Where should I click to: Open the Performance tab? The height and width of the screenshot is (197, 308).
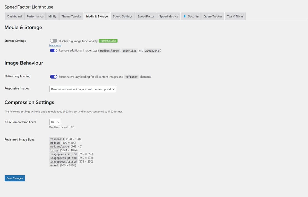pos(35,16)
